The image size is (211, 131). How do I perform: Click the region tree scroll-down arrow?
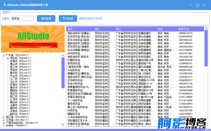[x=63, y=124]
